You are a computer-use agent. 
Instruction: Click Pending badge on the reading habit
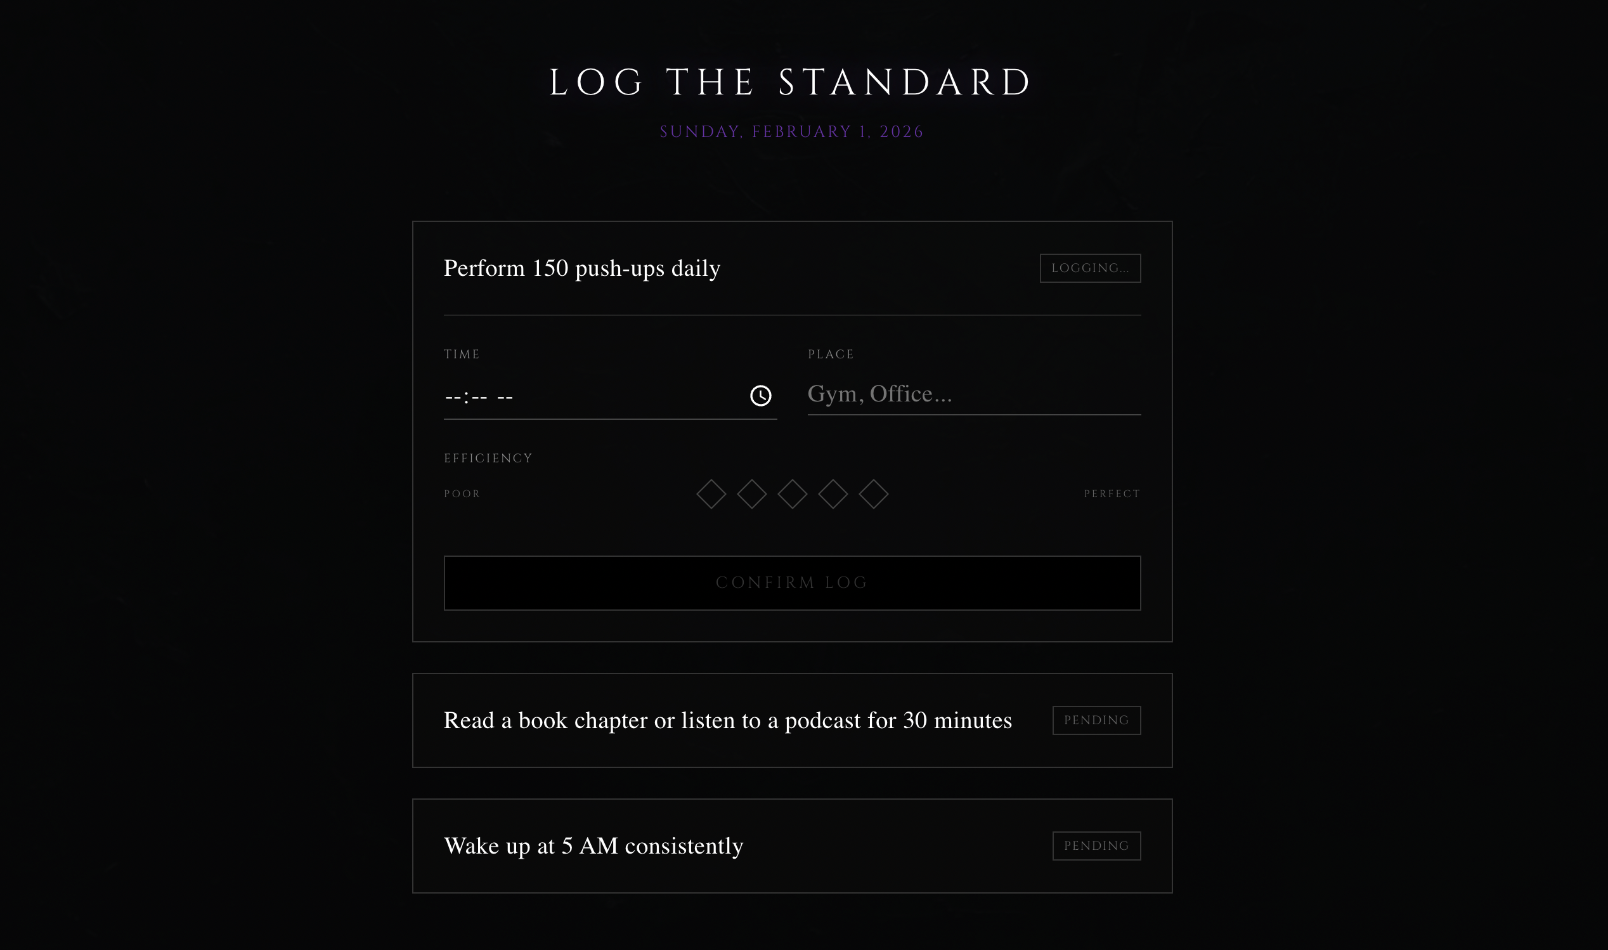1096,720
